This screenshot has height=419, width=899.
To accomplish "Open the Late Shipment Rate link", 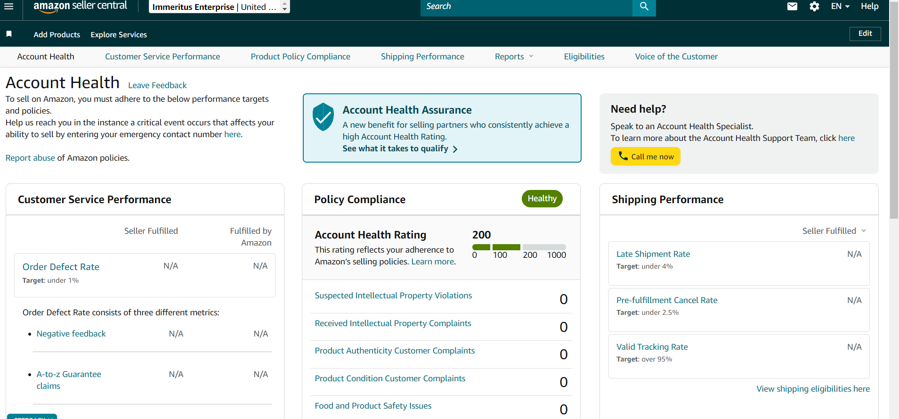I will pos(653,254).
